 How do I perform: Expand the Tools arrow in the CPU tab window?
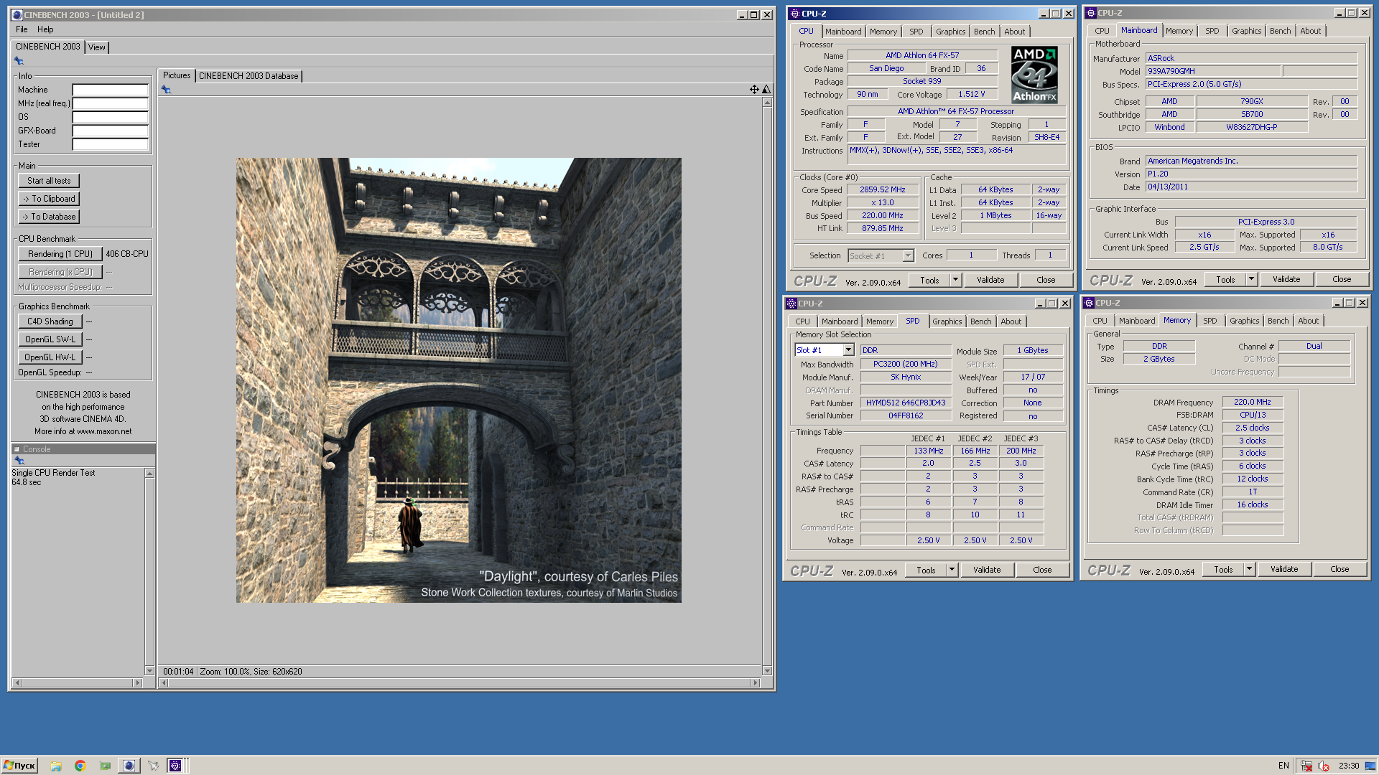[x=955, y=280]
